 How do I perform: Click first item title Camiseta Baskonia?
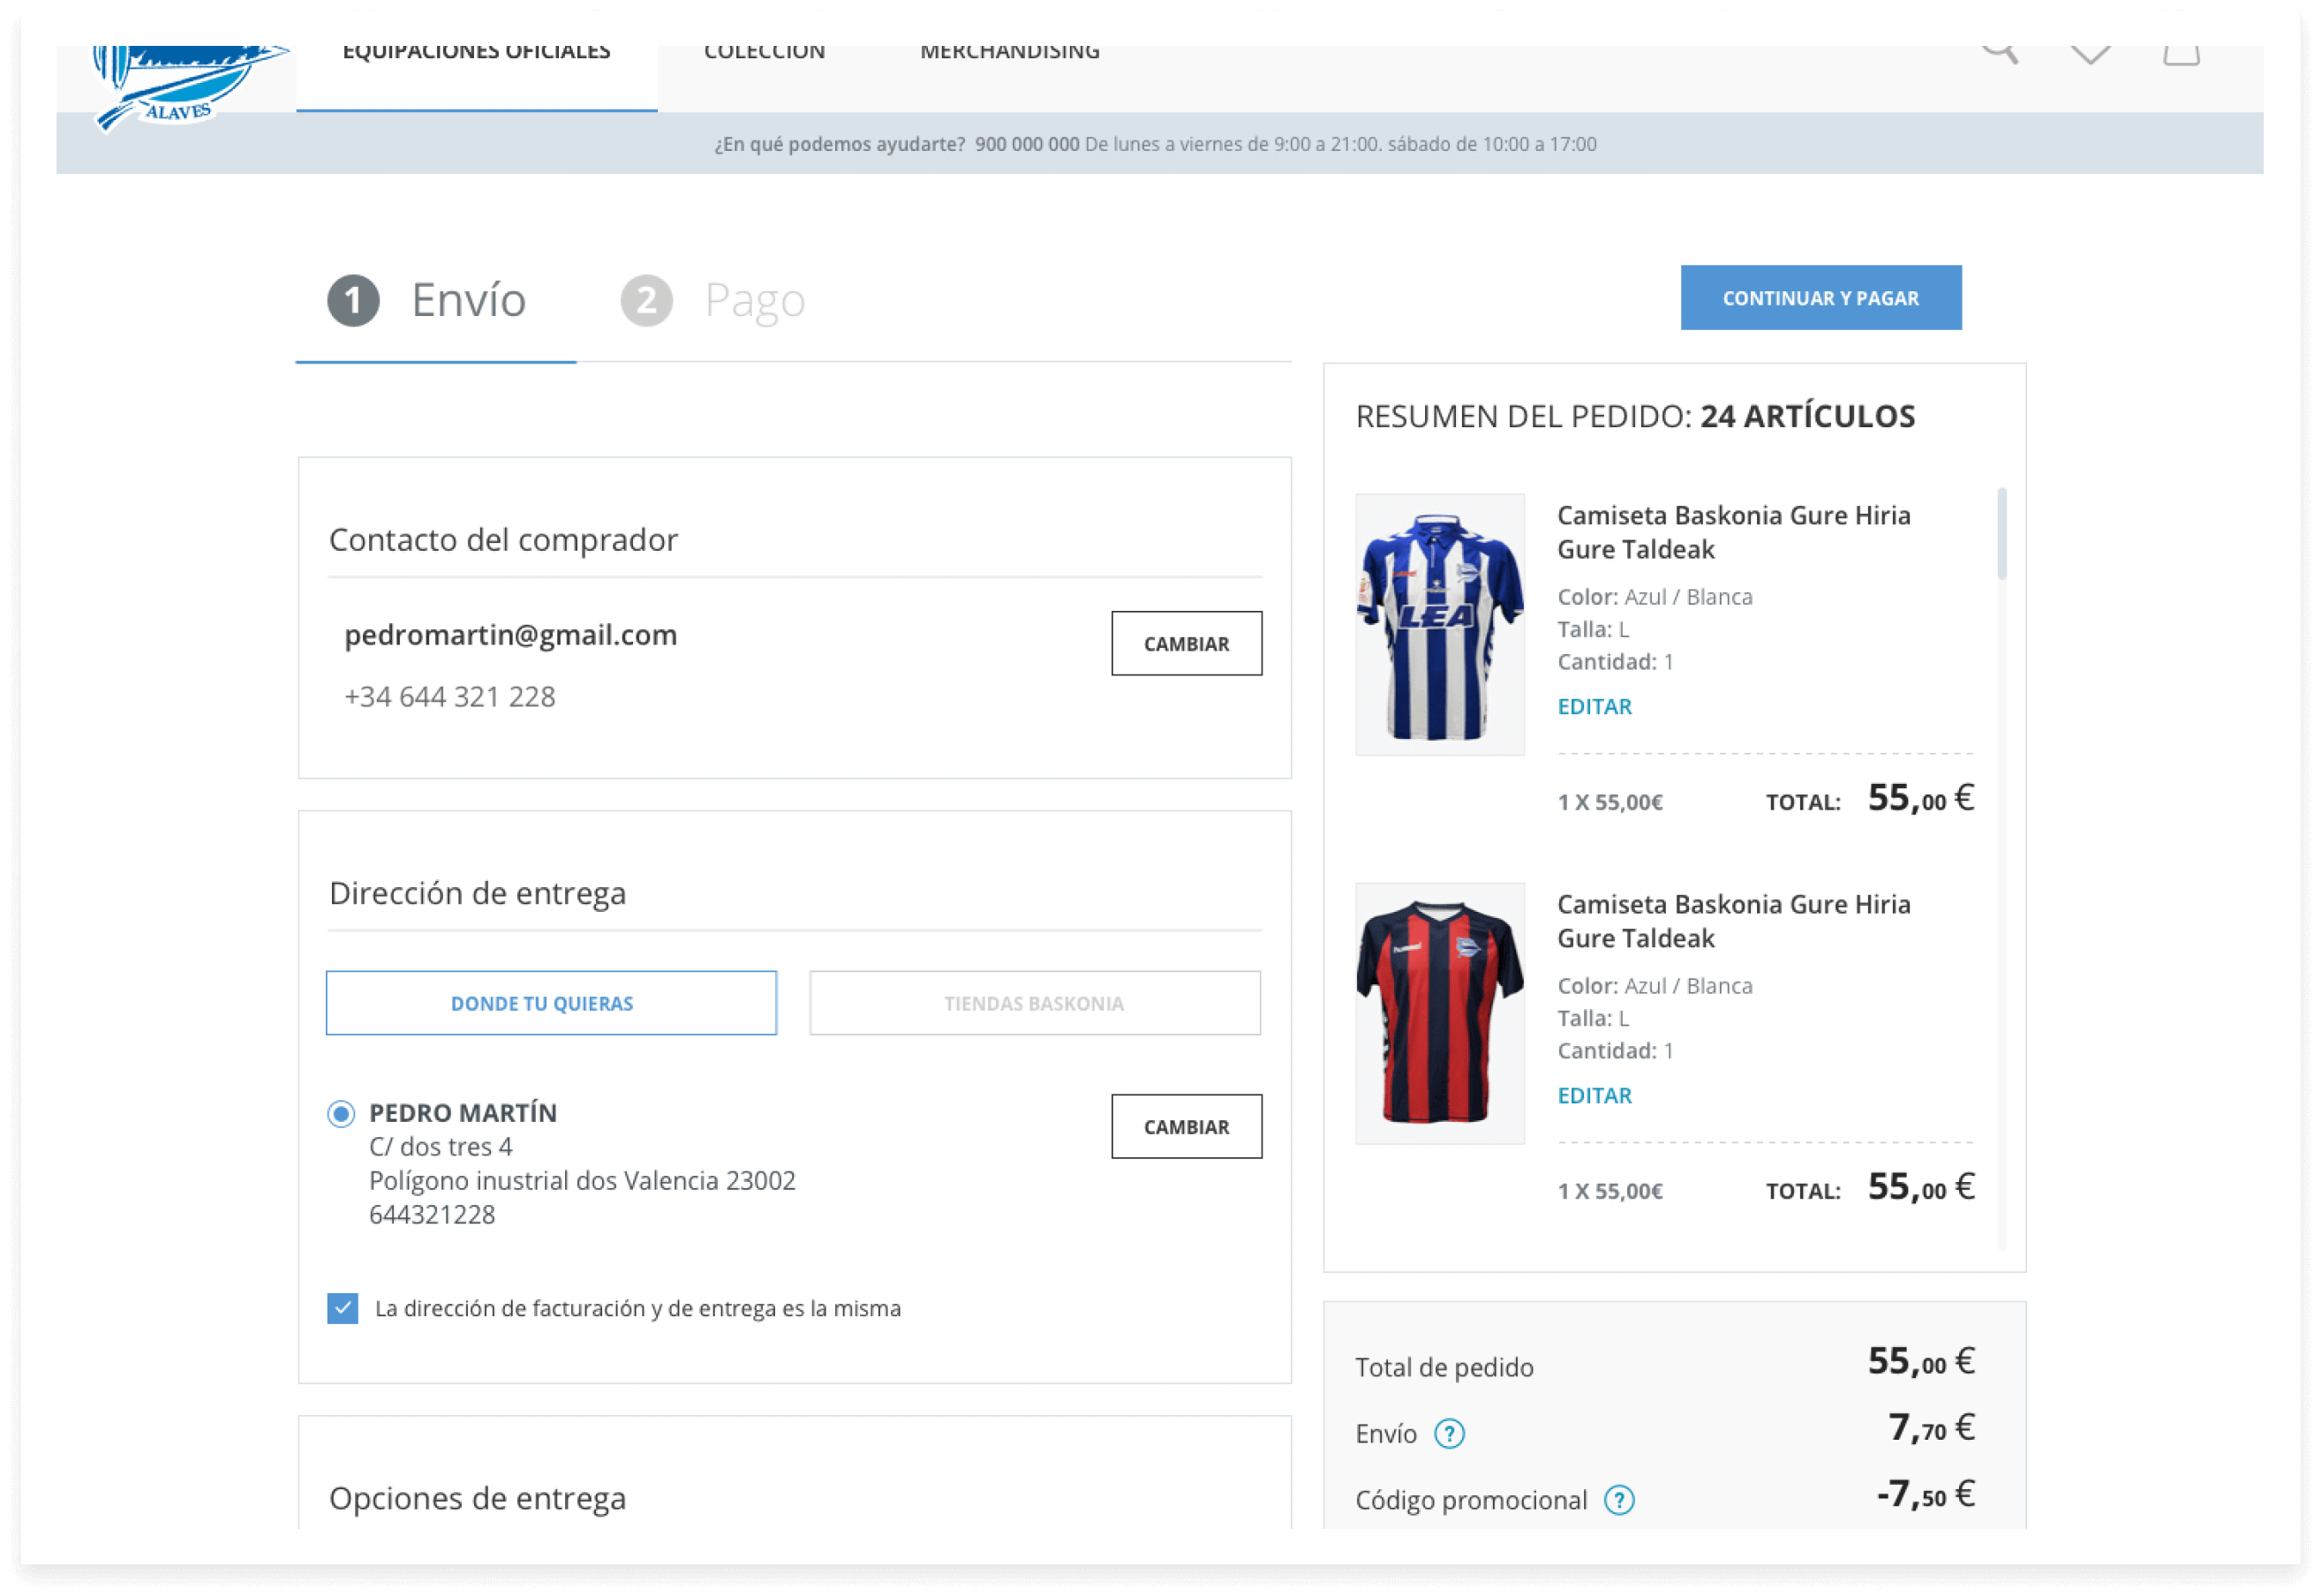point(1733,532)
